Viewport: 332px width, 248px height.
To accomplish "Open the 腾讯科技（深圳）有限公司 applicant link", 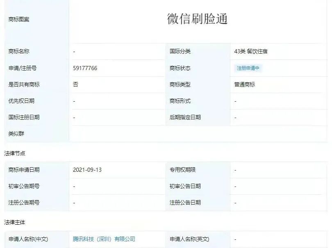I will point(104,239).
